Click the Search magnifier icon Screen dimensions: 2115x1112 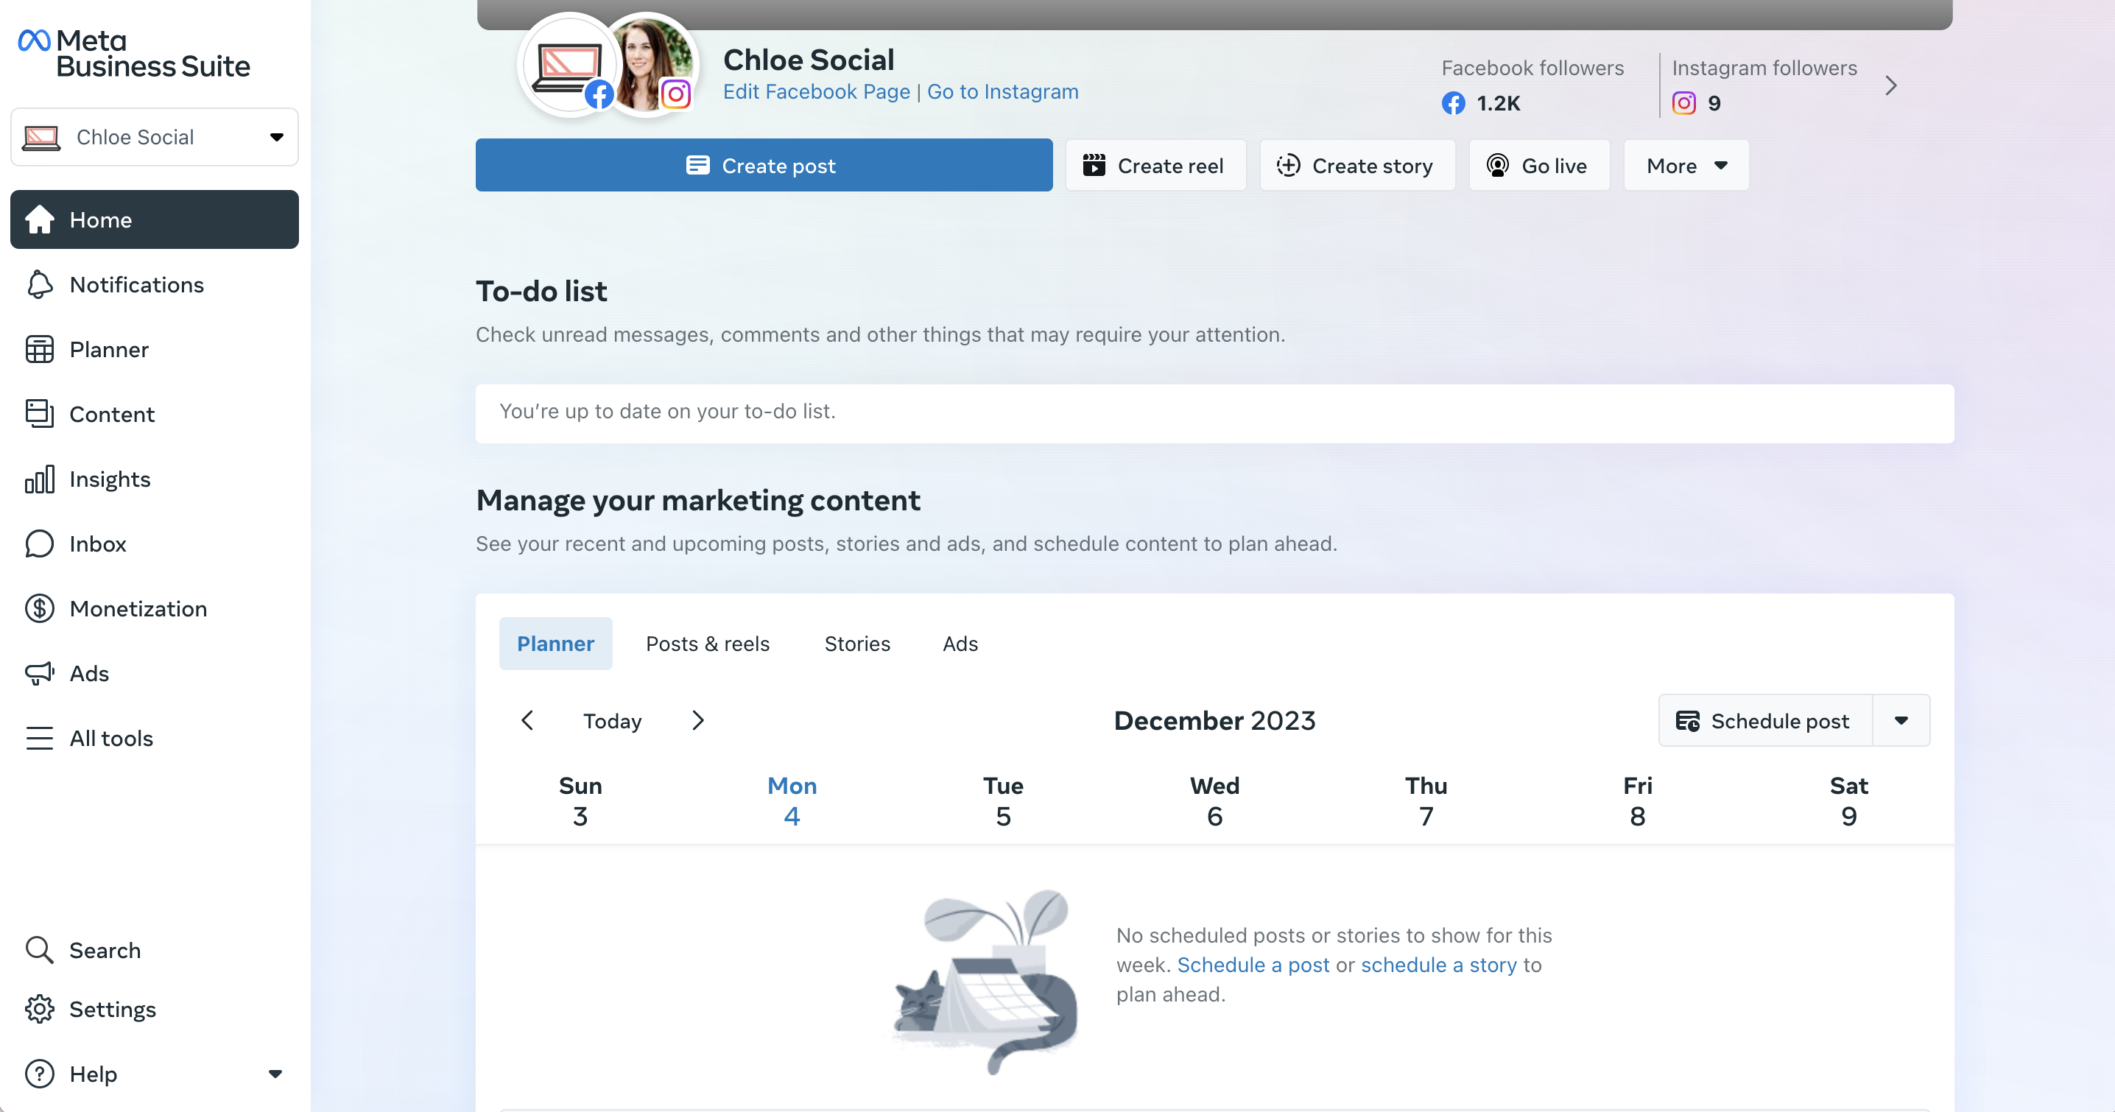(40, 950)
